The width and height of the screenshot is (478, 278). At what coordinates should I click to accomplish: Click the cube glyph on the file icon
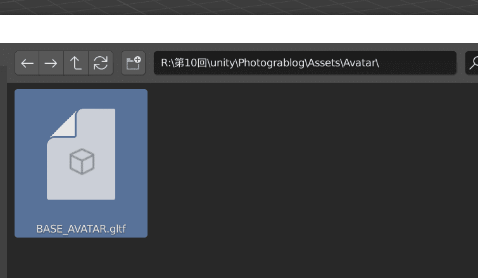(x=82, y=162)
